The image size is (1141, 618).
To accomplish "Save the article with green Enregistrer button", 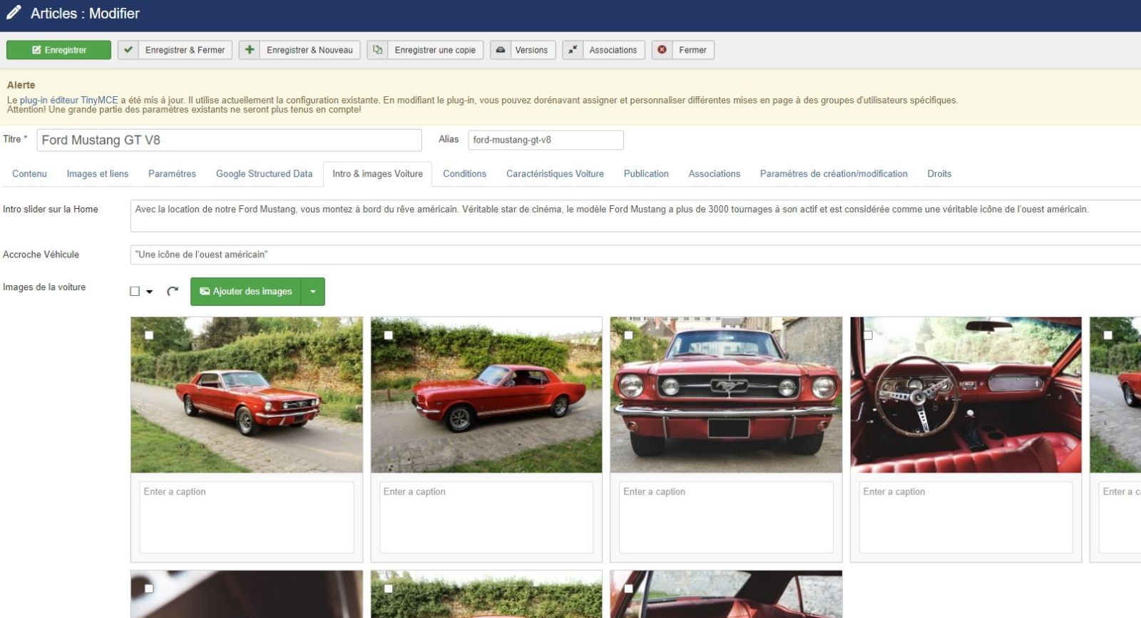I will (x=58, y=50).
